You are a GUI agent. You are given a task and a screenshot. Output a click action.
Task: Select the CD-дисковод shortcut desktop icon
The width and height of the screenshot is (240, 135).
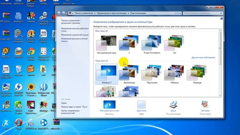click(x=43, y=18)
